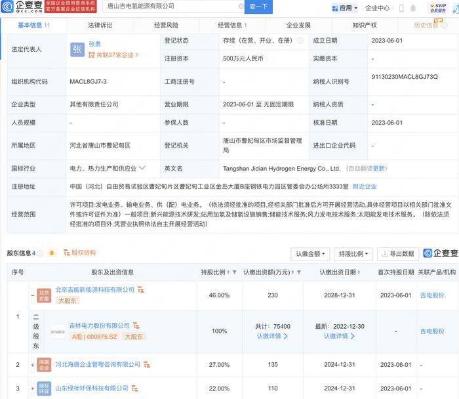Open legal representative 张勇 link

[x=94, y=44]
